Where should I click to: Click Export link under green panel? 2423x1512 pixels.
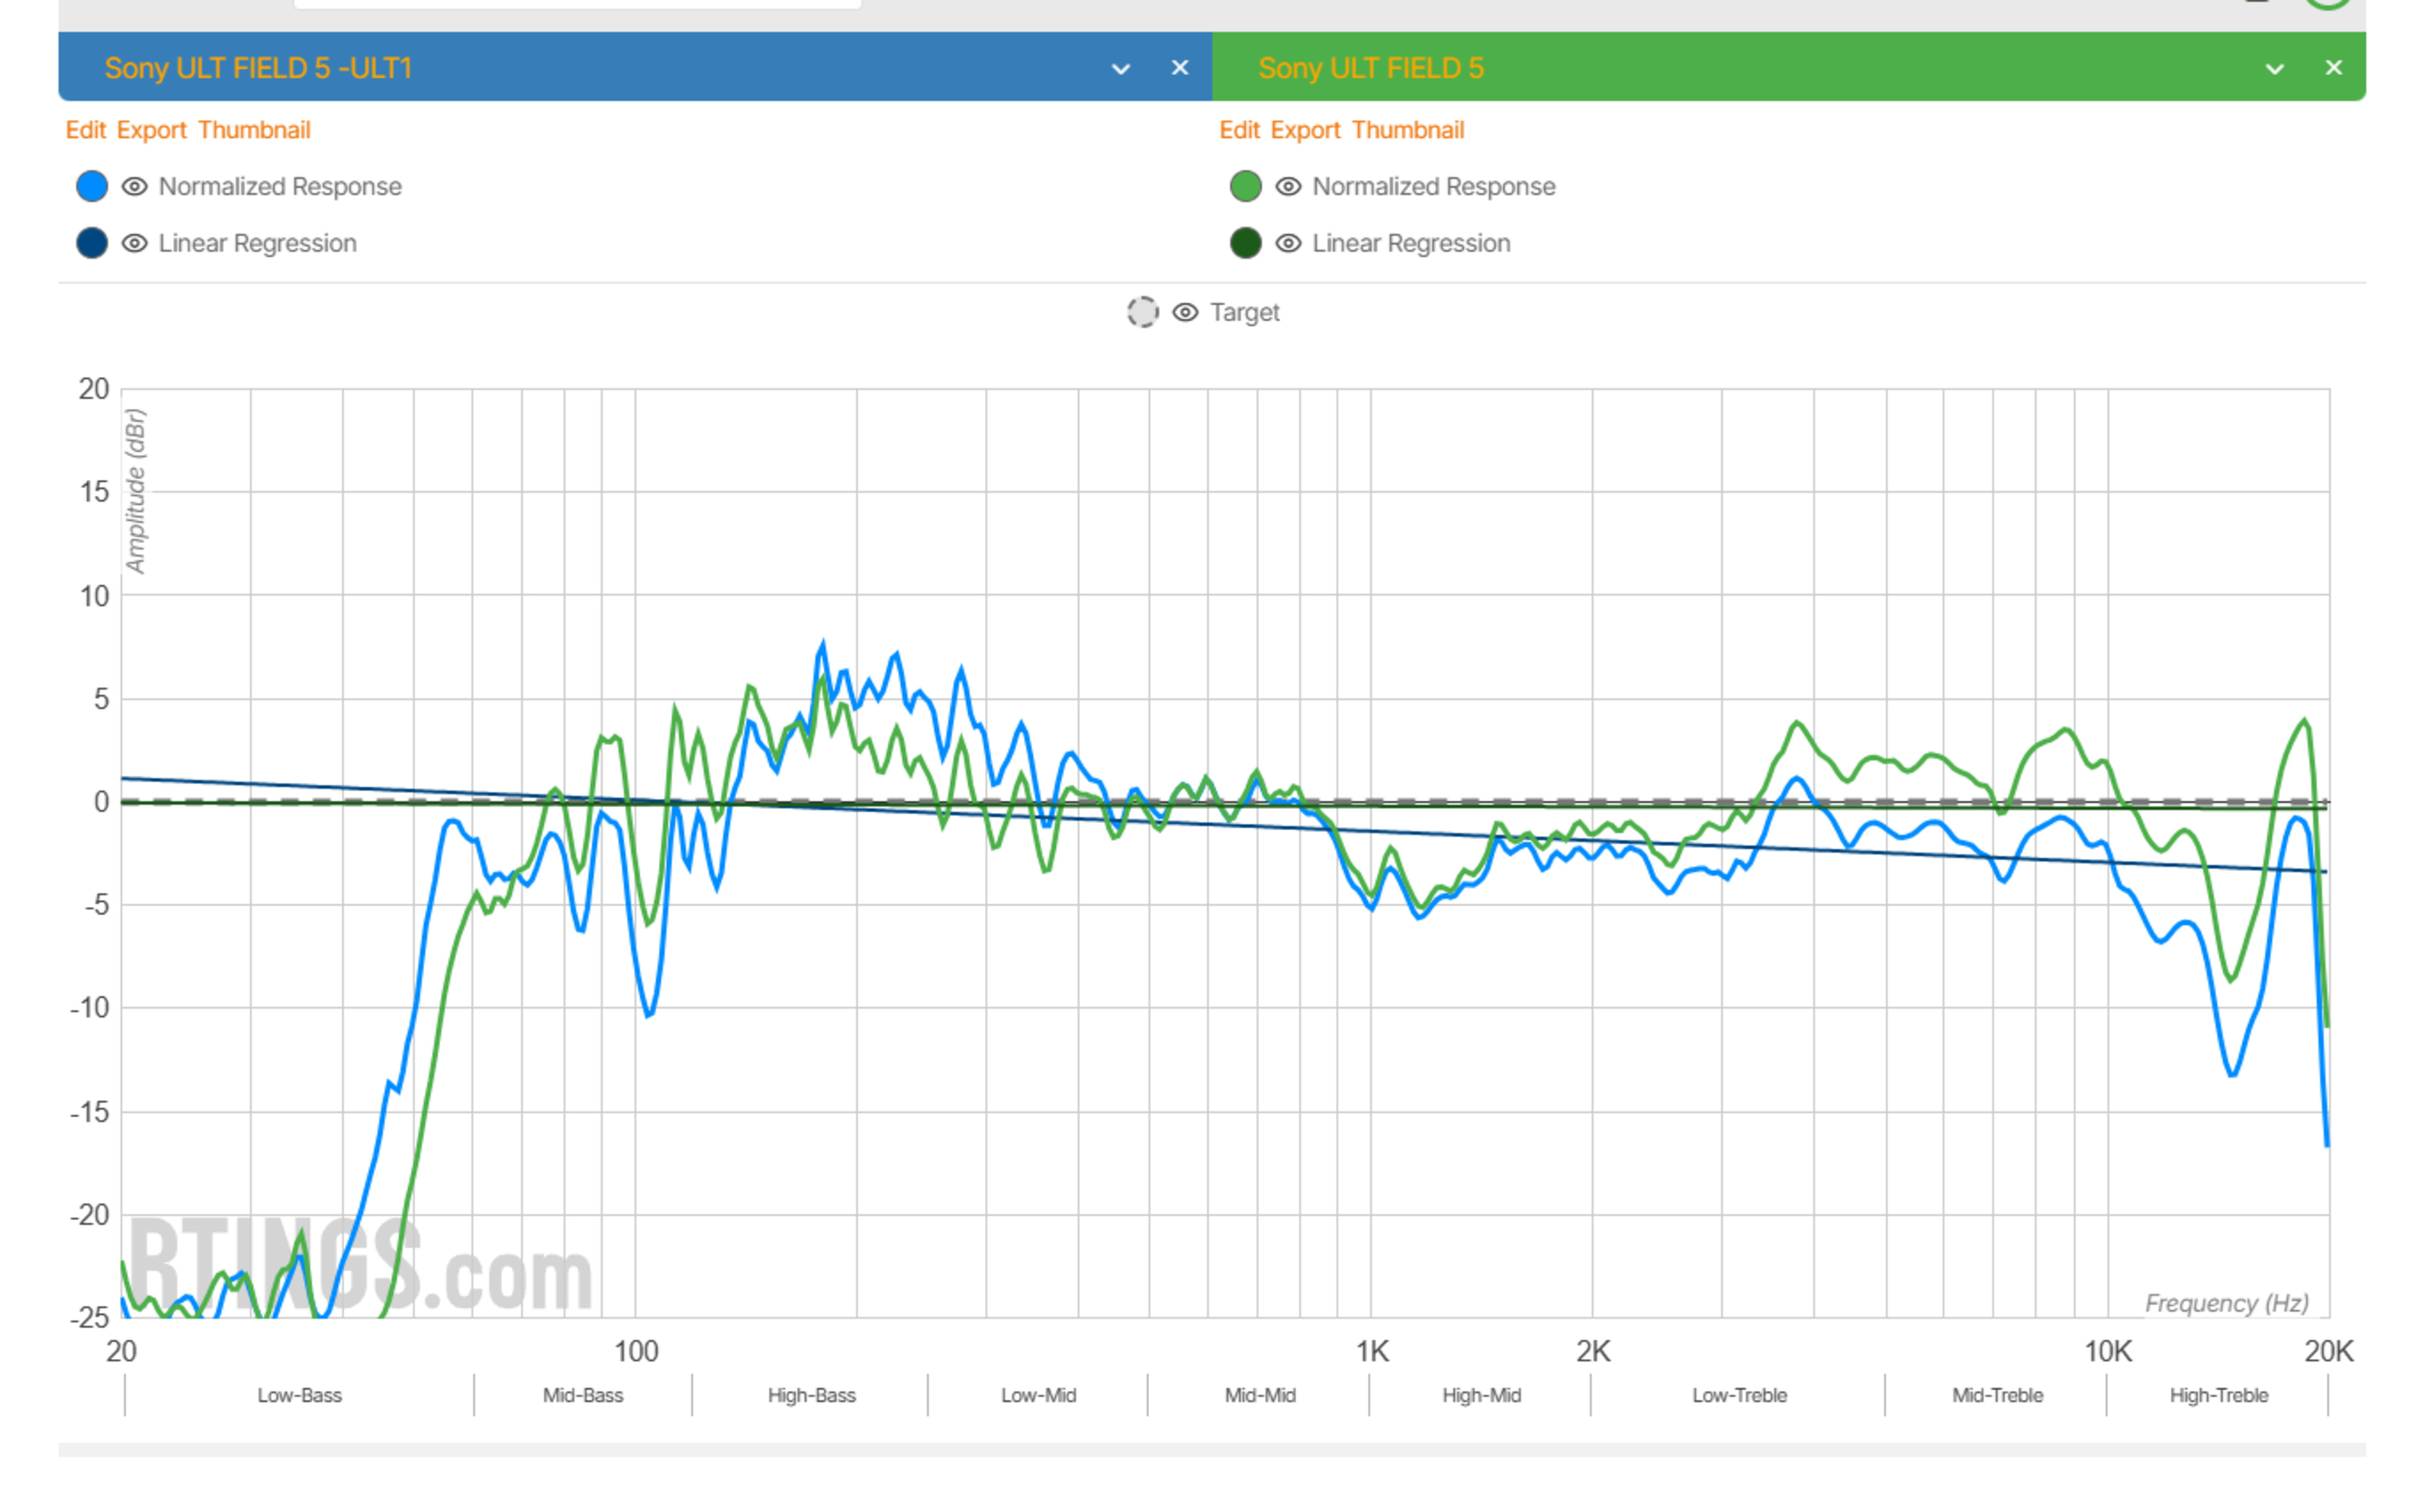point(1306,130)
